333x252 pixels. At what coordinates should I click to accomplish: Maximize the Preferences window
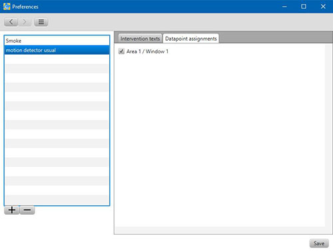[304, 7]
